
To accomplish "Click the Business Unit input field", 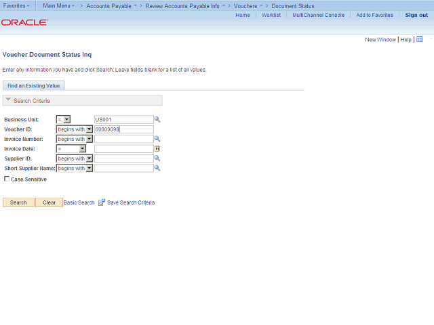I will [124, 119].
